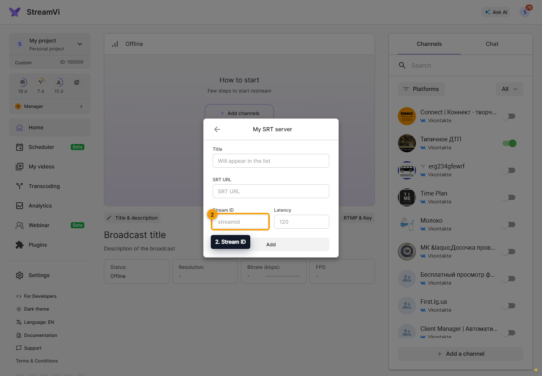Click the Webinar people icon
The width and height of the screenshot is (542, 376).
tap(20, 225)
